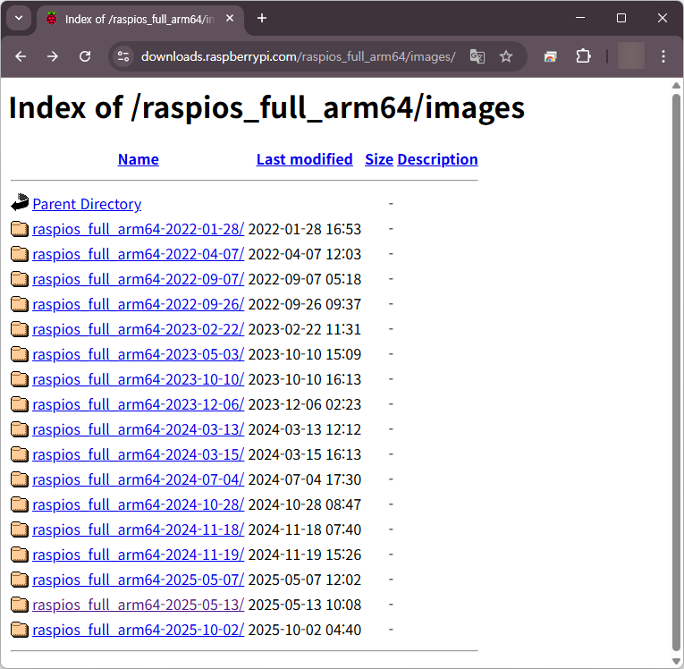Viewport: 684px width, 669px height.
Task: Sort listing by Last modified
Action: tap(305, 159)
